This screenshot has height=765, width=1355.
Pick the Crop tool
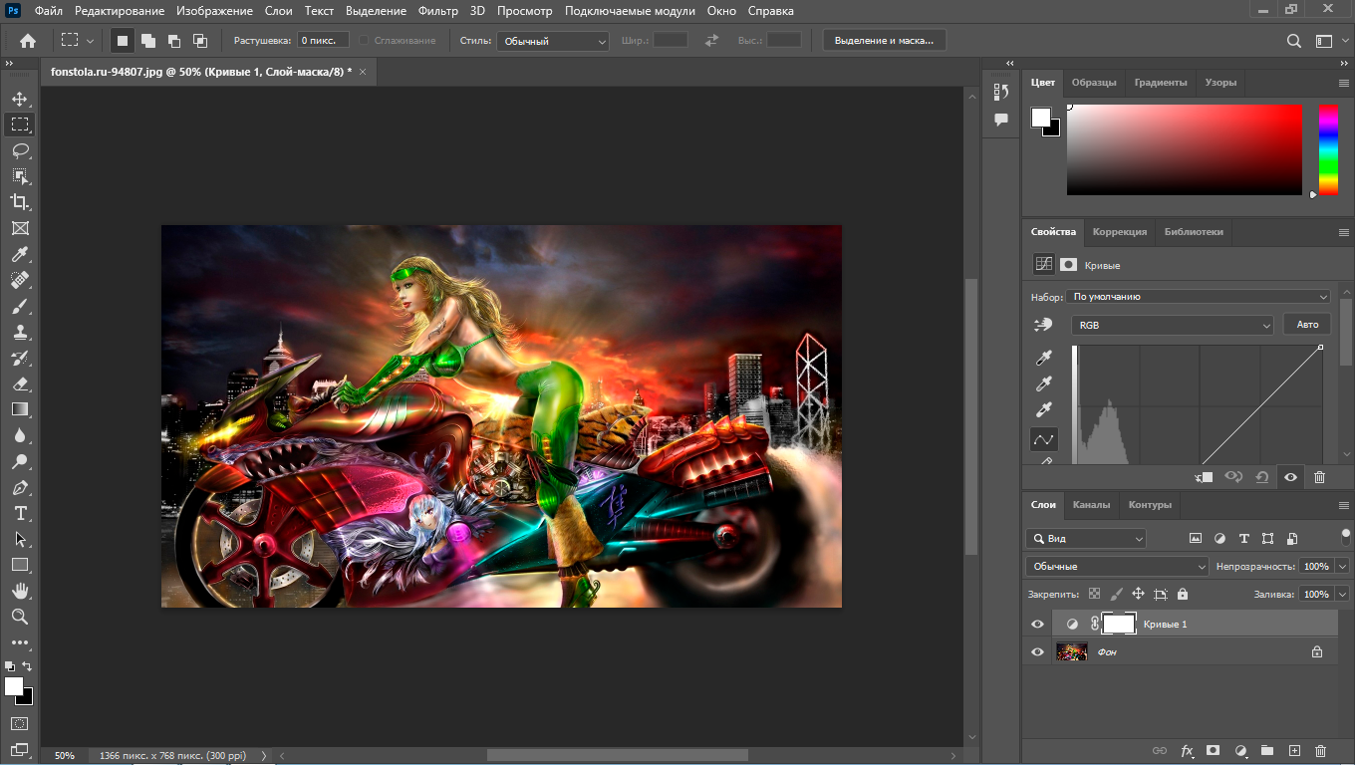[x=20, y=202]
